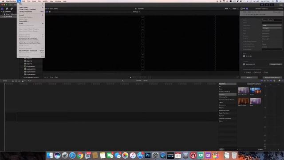Image resolution: width=284 pixels, height=160 pixels.
Task: Select the Dissolves transitions category
Action: (x=227, y=94)
